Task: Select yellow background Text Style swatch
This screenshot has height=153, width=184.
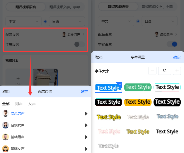Action: pos(138,102)
